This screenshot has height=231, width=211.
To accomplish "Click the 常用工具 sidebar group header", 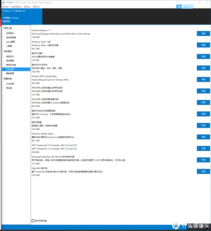I will tap(8, 28).
